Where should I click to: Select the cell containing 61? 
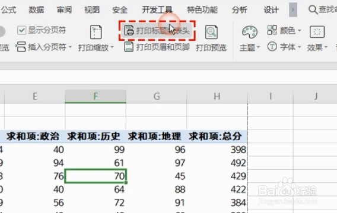96,163
